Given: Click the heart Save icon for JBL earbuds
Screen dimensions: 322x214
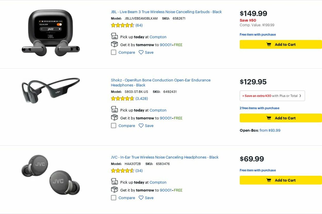Looking at the screenshot, I should [141, 52].
